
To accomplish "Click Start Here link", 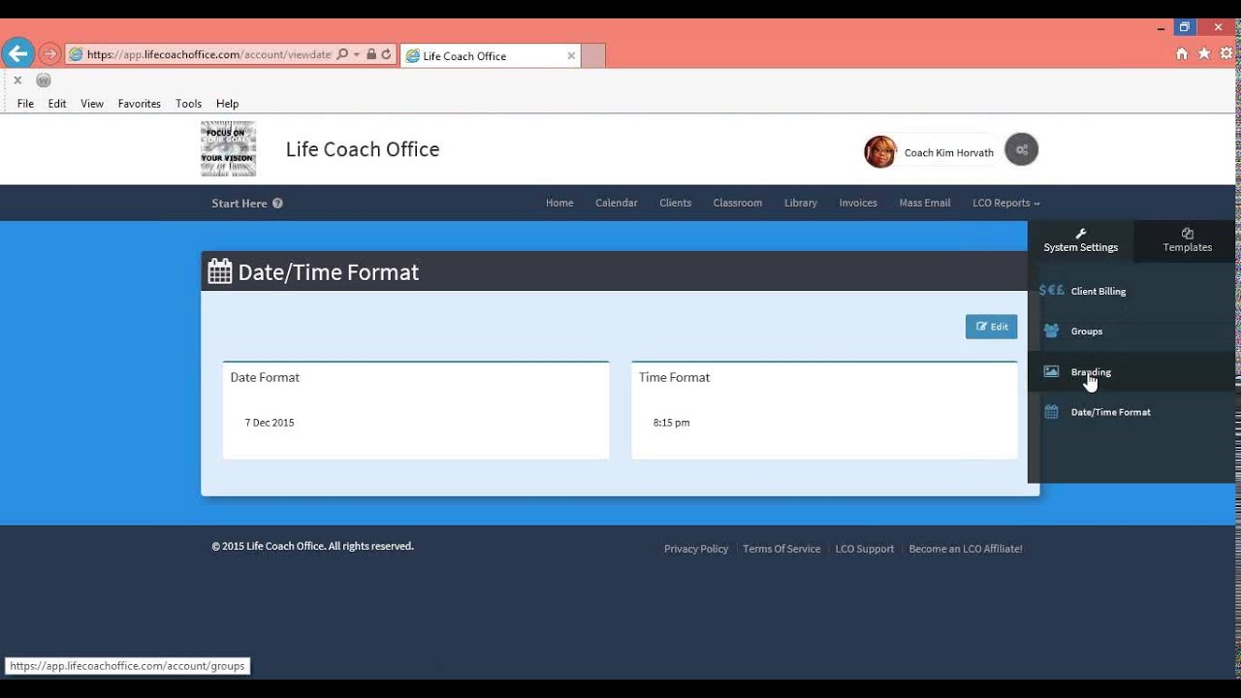I will pyautogui.click(x=239, y=204).
